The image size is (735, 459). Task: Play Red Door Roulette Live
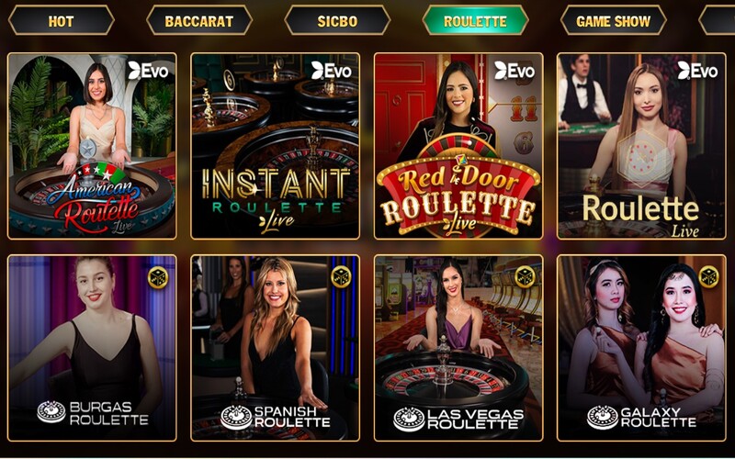[458, 146]
